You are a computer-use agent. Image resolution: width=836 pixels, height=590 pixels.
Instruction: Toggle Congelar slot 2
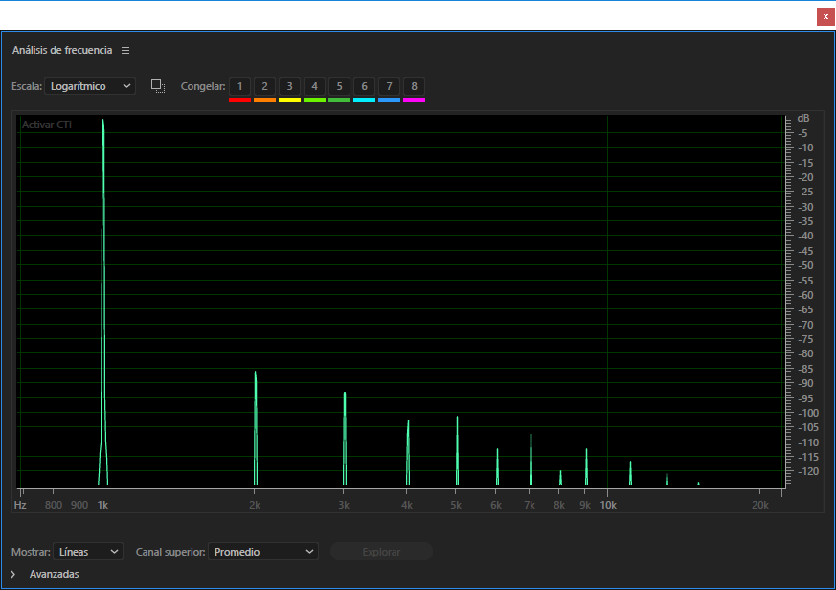pyautogui.click(x=264, y=86)
